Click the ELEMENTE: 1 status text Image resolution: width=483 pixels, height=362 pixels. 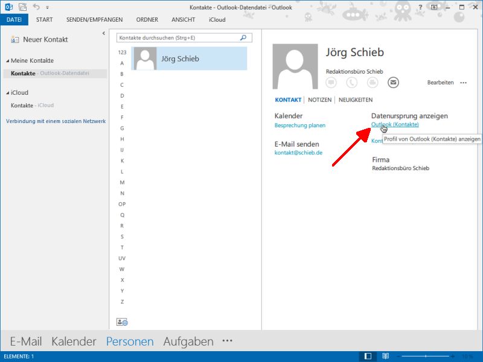[x=19, y=357]
